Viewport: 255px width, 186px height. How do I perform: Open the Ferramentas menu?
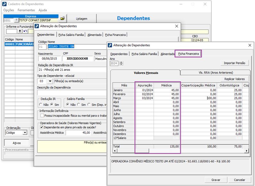pyautogui.click(x=26, y=10)
